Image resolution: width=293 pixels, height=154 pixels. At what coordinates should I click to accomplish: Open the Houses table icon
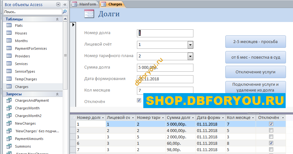[9, 33]
